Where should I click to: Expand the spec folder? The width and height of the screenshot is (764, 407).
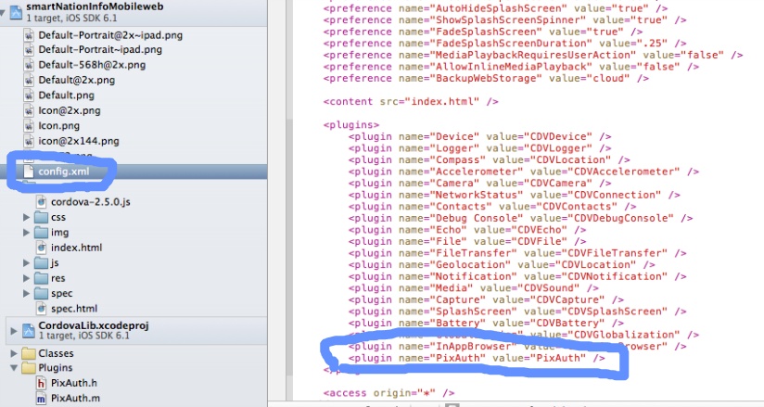[x=26, y=294]
